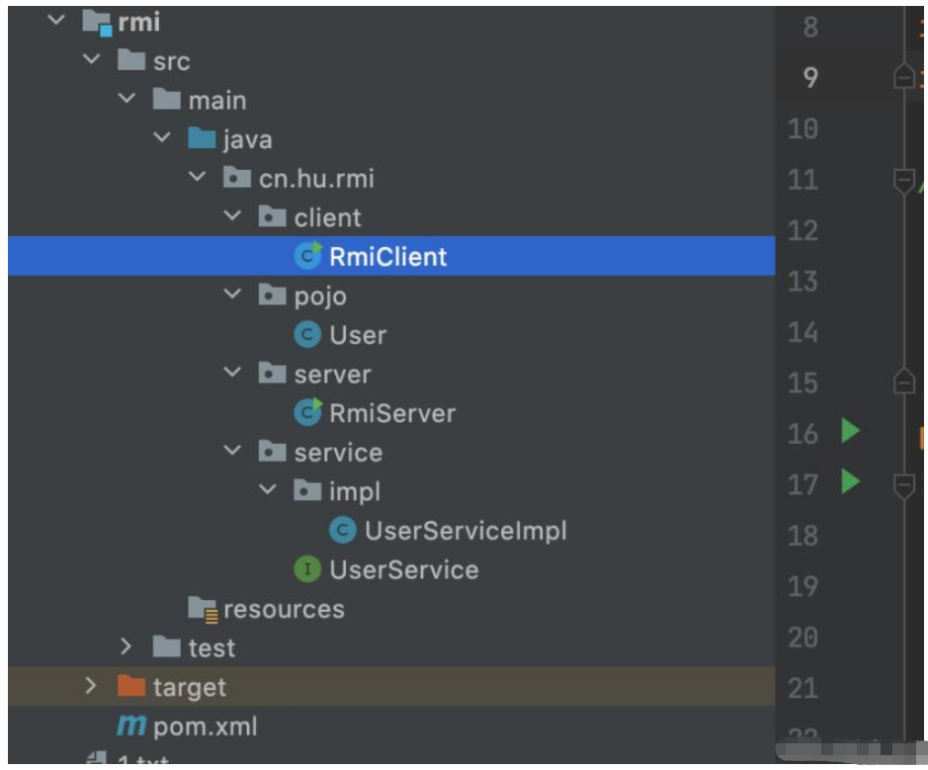Select the main folder label
This screenshot has height=770, width=928.
(x=217, y=100)
